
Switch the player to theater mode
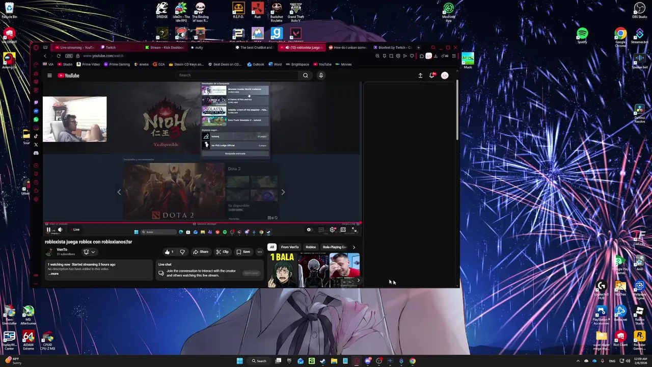(343, 230)
